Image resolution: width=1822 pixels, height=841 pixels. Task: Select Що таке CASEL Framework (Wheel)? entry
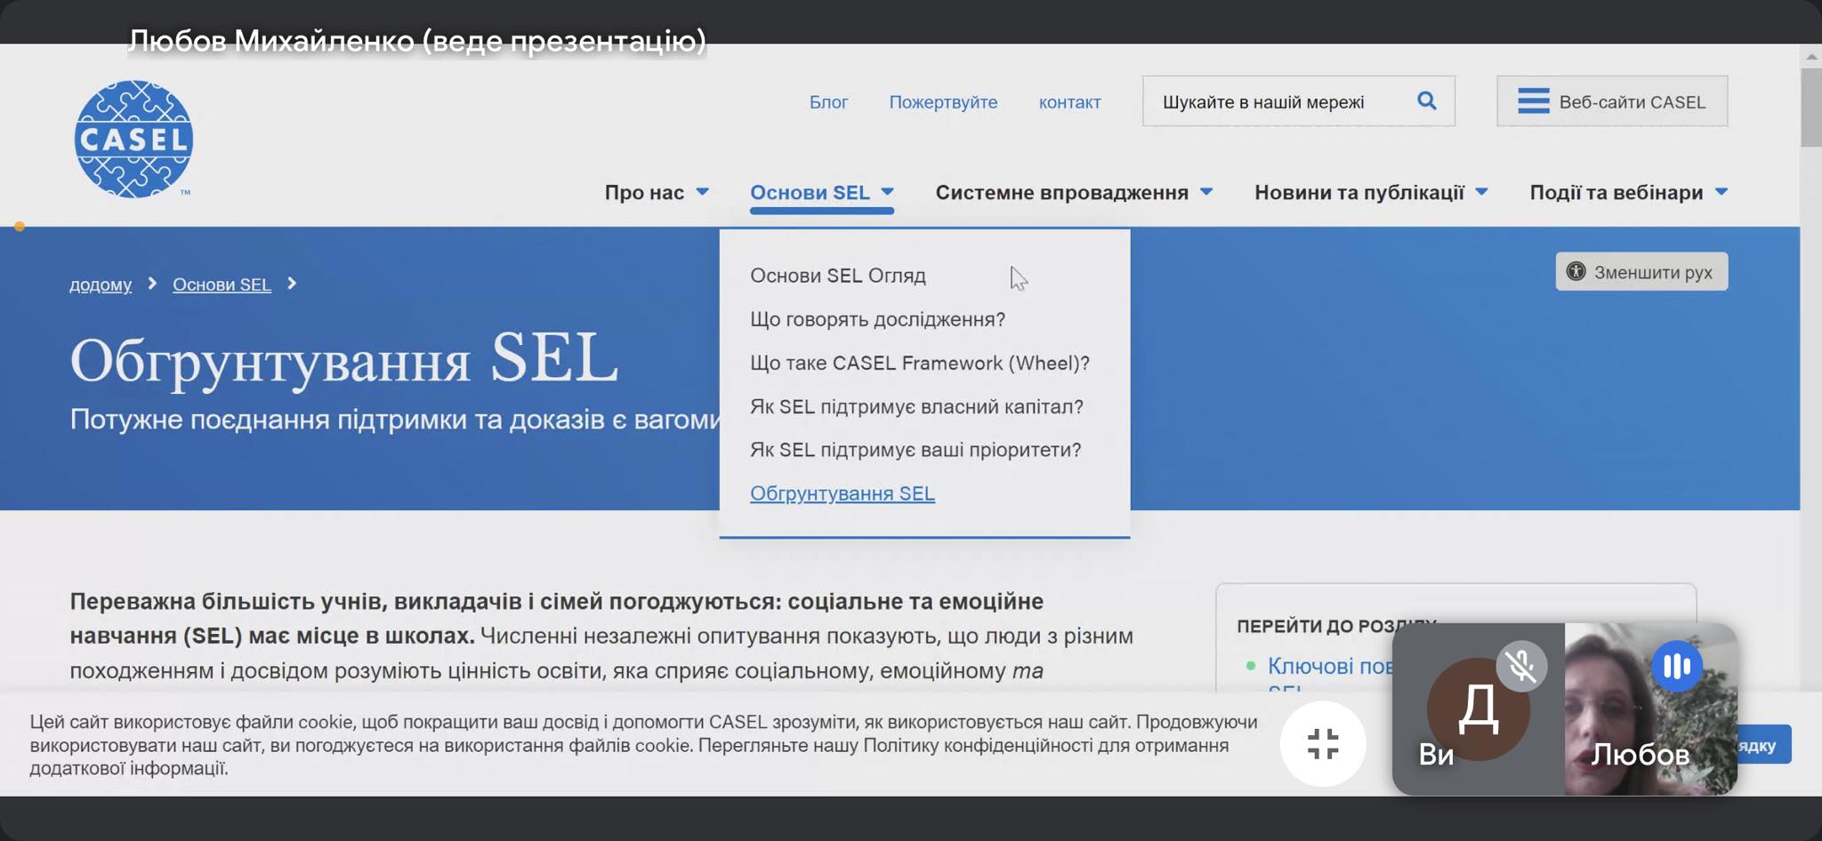[x=920, y=363]
